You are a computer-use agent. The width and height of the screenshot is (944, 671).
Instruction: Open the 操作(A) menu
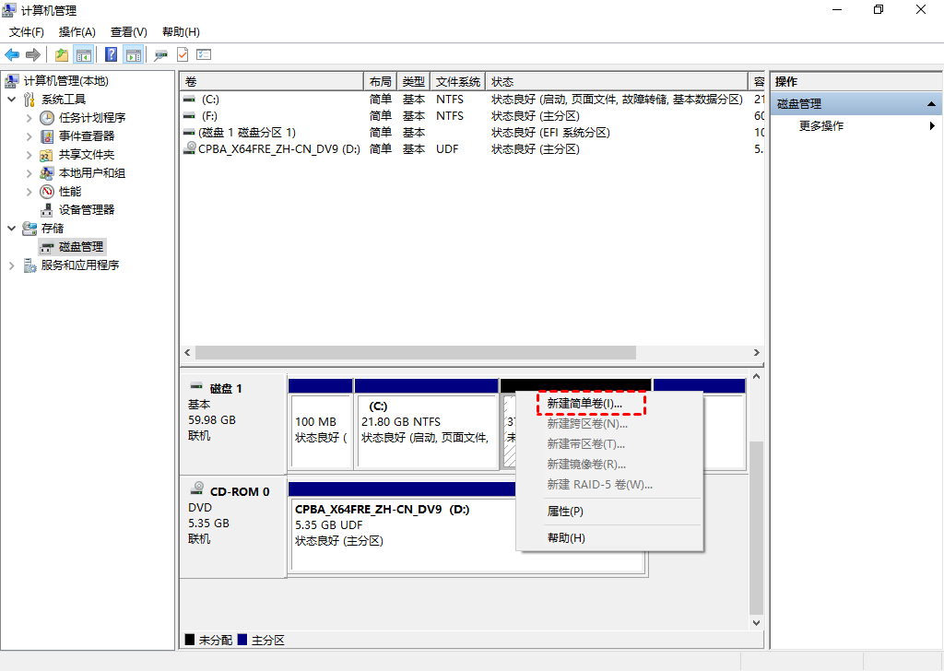pyautogui.click(x=77, y=32)
